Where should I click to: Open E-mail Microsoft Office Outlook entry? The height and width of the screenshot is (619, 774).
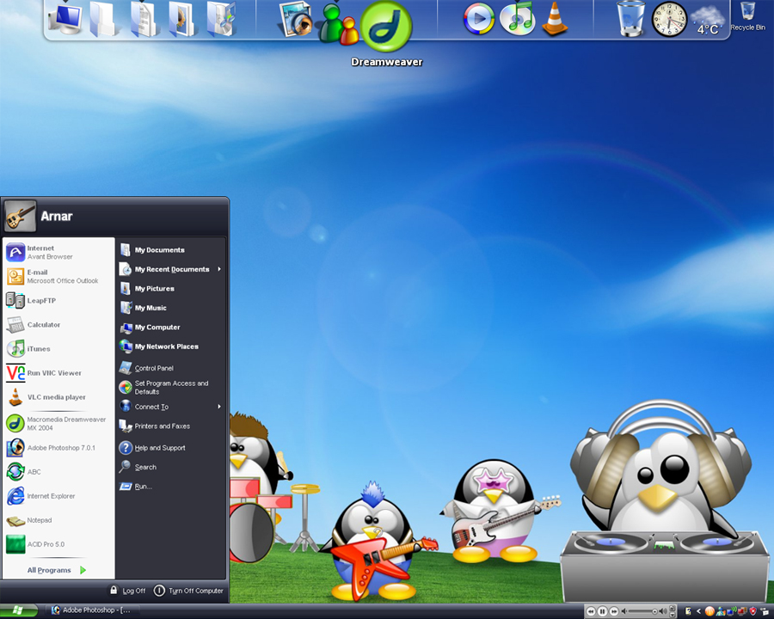click(x=58, y=277)
